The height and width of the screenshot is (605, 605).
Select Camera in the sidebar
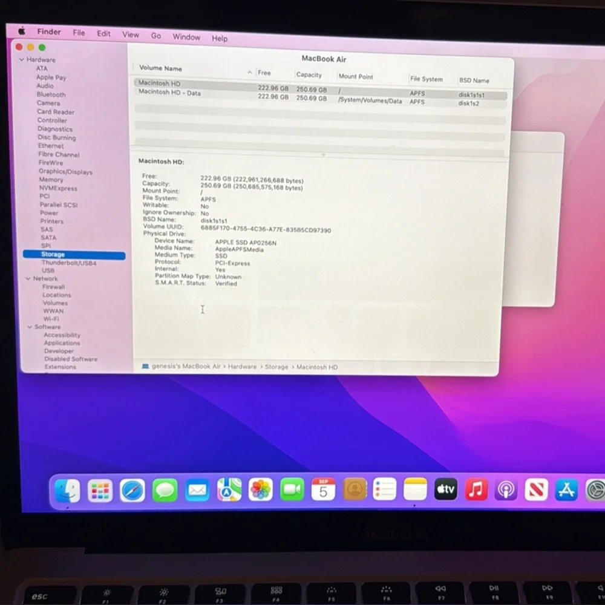[48, 103]
